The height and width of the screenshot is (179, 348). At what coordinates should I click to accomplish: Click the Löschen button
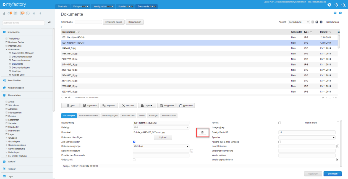[x=128, y=106]
